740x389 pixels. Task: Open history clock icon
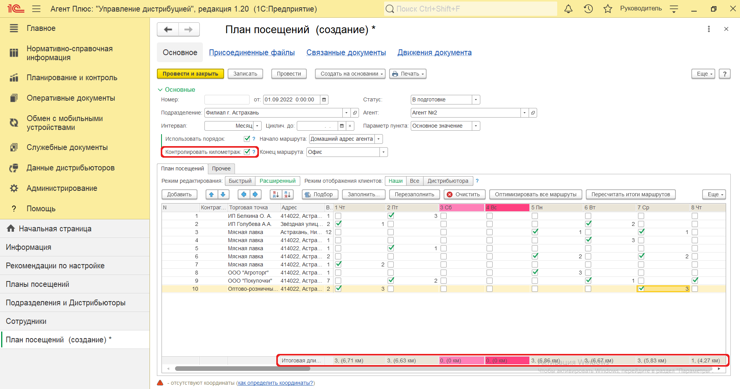coord(588,8)
